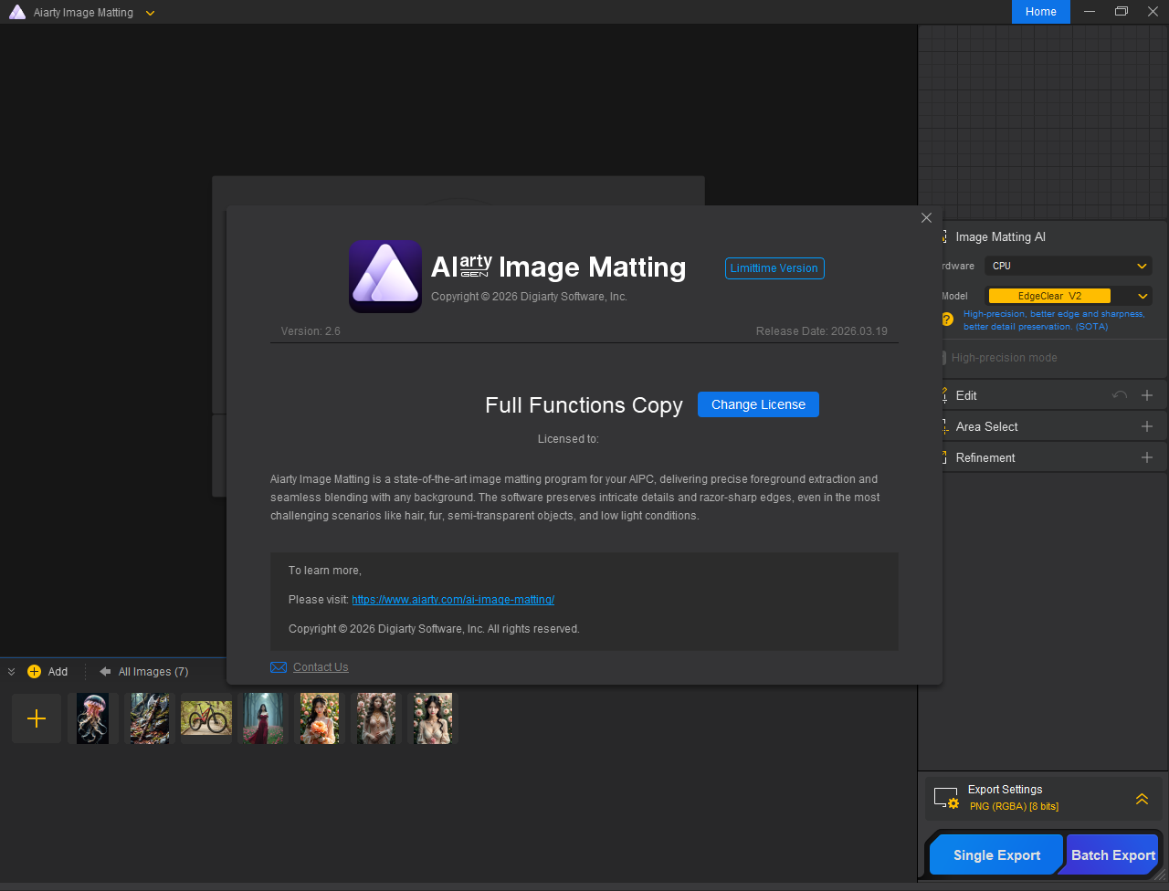1169x891 pixels.
Task: Click the Single Export button
Action: click(x=996, y=855)
